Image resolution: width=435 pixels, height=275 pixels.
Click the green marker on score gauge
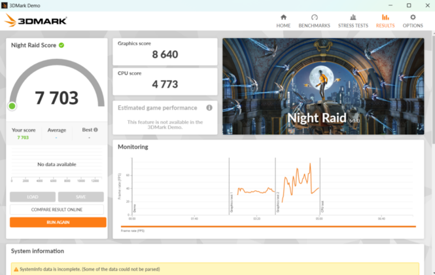point(12,106)
